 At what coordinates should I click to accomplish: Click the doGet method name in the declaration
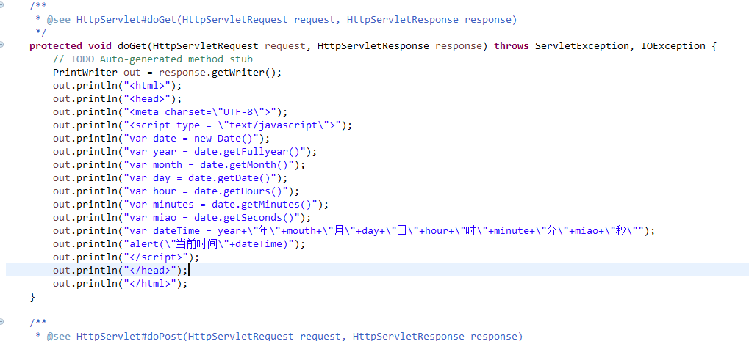tap(132, 46)
